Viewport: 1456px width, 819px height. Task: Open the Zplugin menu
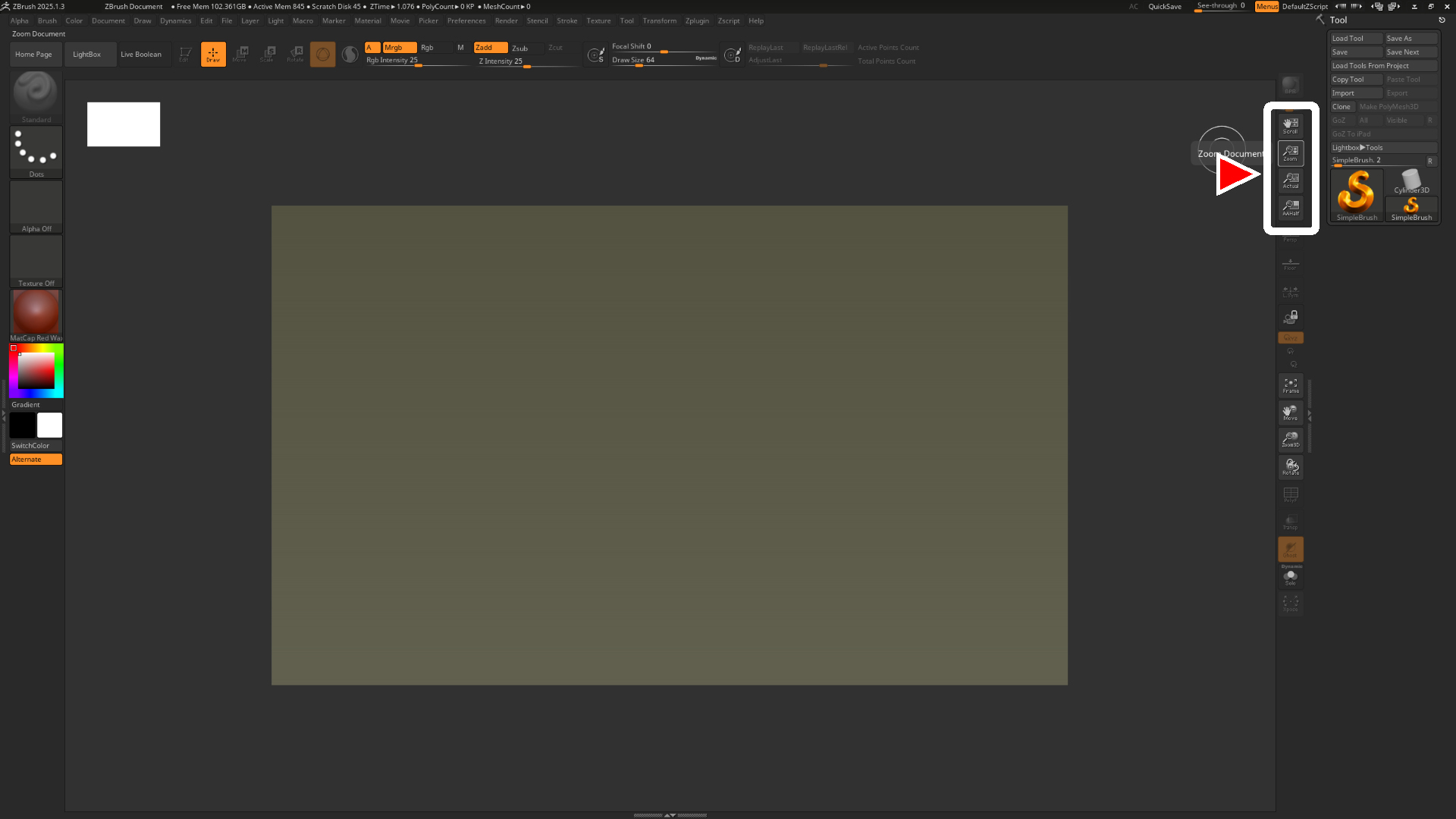pos(697,20)
